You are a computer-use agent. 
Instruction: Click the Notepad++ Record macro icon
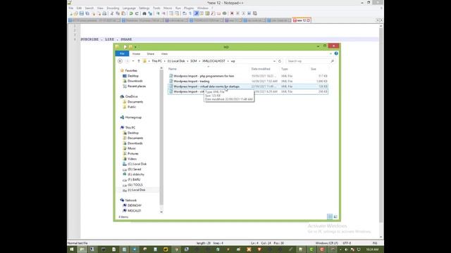[232, 13]
